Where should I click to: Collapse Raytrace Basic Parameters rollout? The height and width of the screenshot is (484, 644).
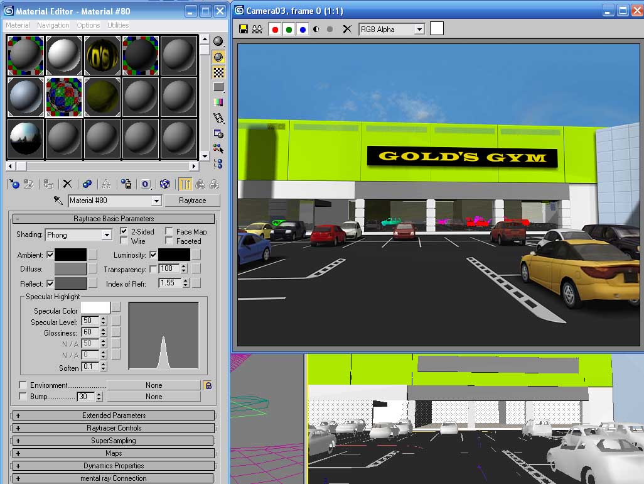pyautogui.click(x=114, y=218)
